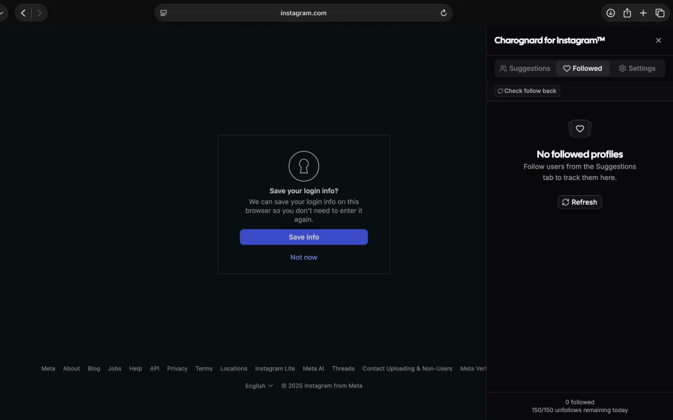Switch to the Suggestions tab
Image resolution: width=673 pixels, height=420 pixels.
coord(525,68)
